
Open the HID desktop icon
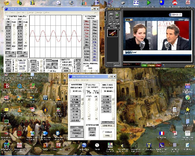[x=188, y=86]
